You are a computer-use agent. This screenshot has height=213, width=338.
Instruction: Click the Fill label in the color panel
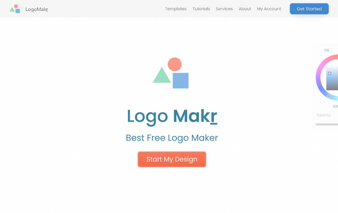coord(327,50)
